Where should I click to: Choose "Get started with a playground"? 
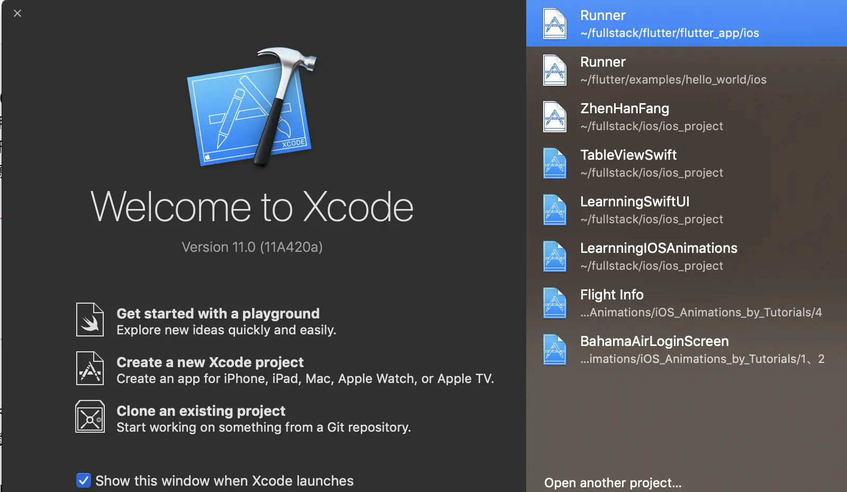(x=218, y=313)
